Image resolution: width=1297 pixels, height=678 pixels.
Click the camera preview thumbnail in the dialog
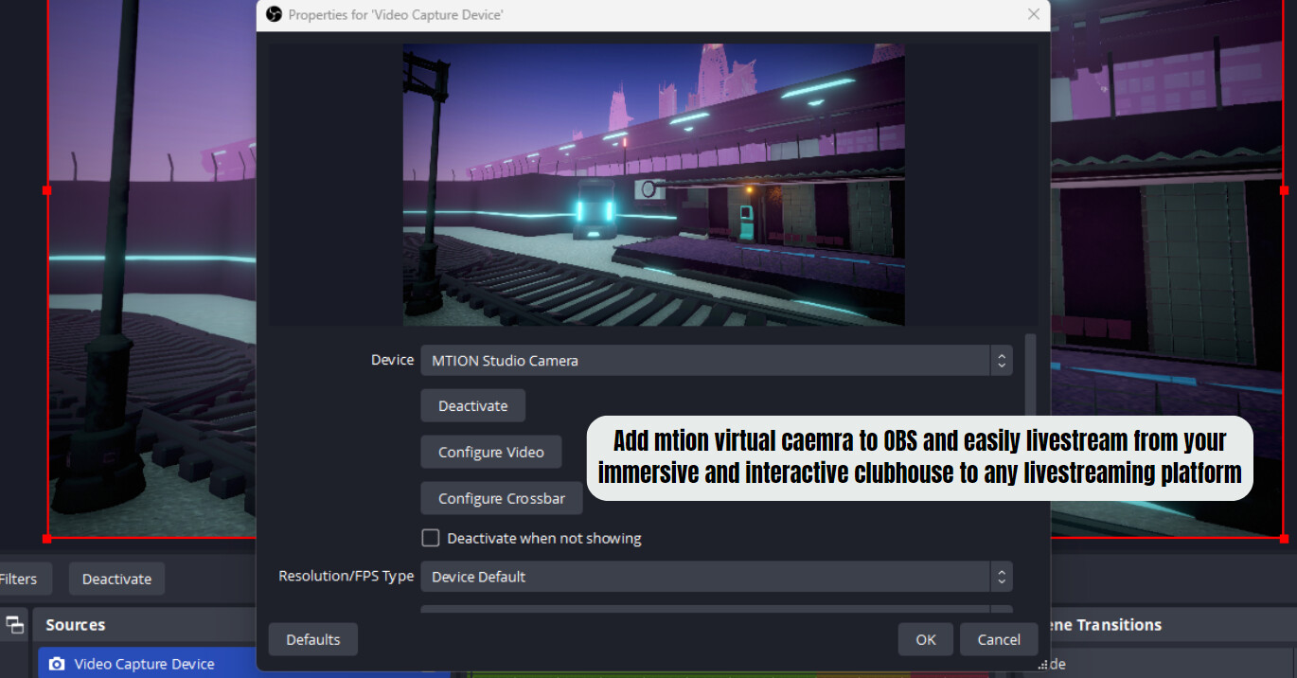point(653,185)
